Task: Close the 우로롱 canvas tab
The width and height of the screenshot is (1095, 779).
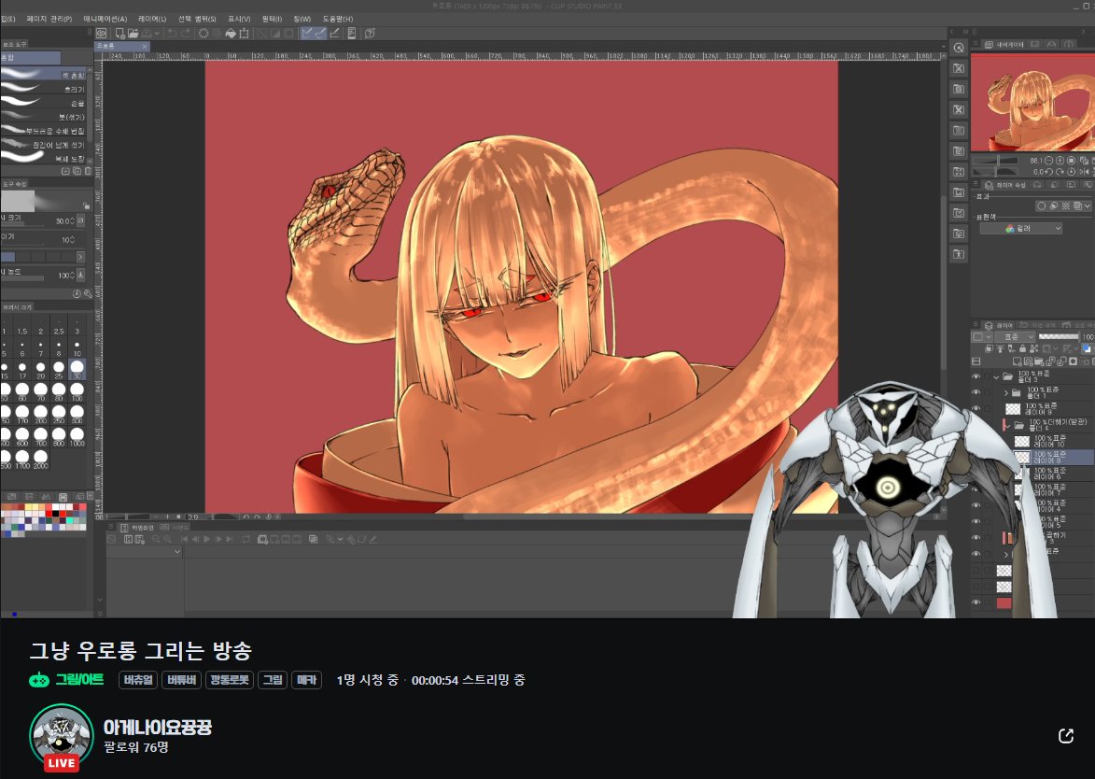Action: (145, 46)
